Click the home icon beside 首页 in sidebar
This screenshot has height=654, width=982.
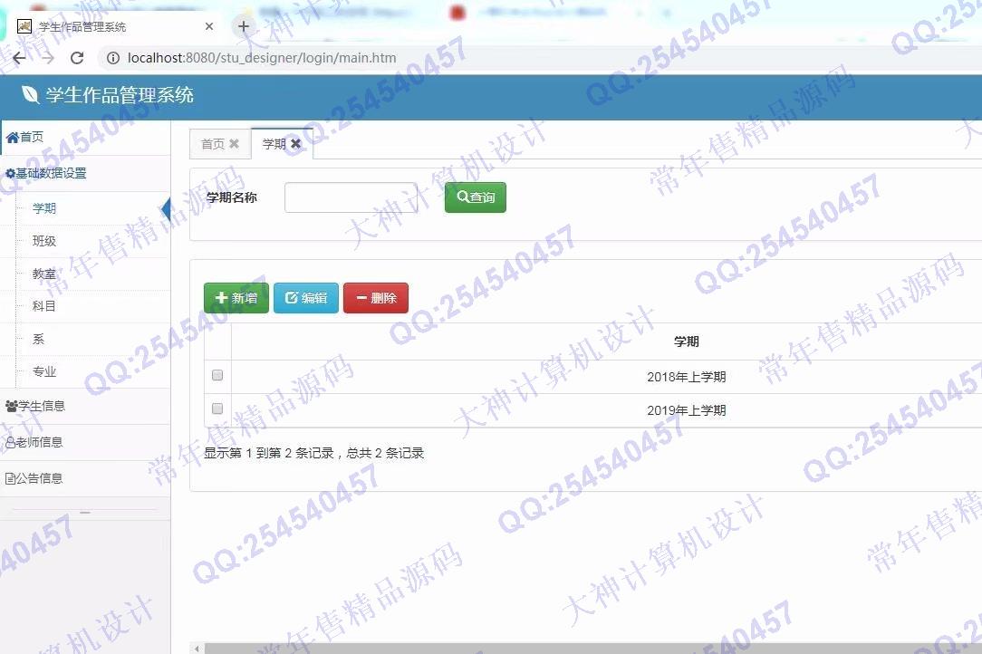pyautogui.click(x=12, y=137)
